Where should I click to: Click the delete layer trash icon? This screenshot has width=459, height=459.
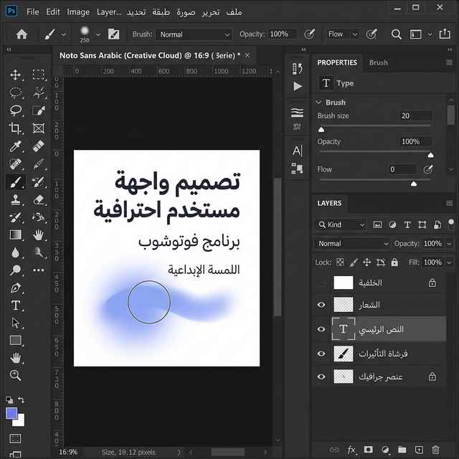tap(435, 450)
